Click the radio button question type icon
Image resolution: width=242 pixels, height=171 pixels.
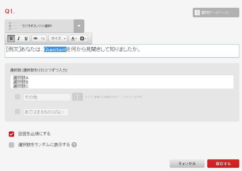[13, 25]
